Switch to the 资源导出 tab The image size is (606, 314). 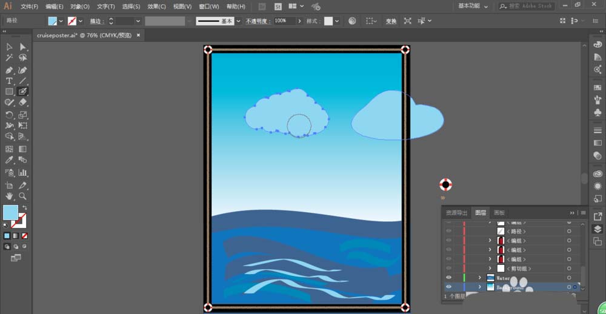tap(456, 213)
